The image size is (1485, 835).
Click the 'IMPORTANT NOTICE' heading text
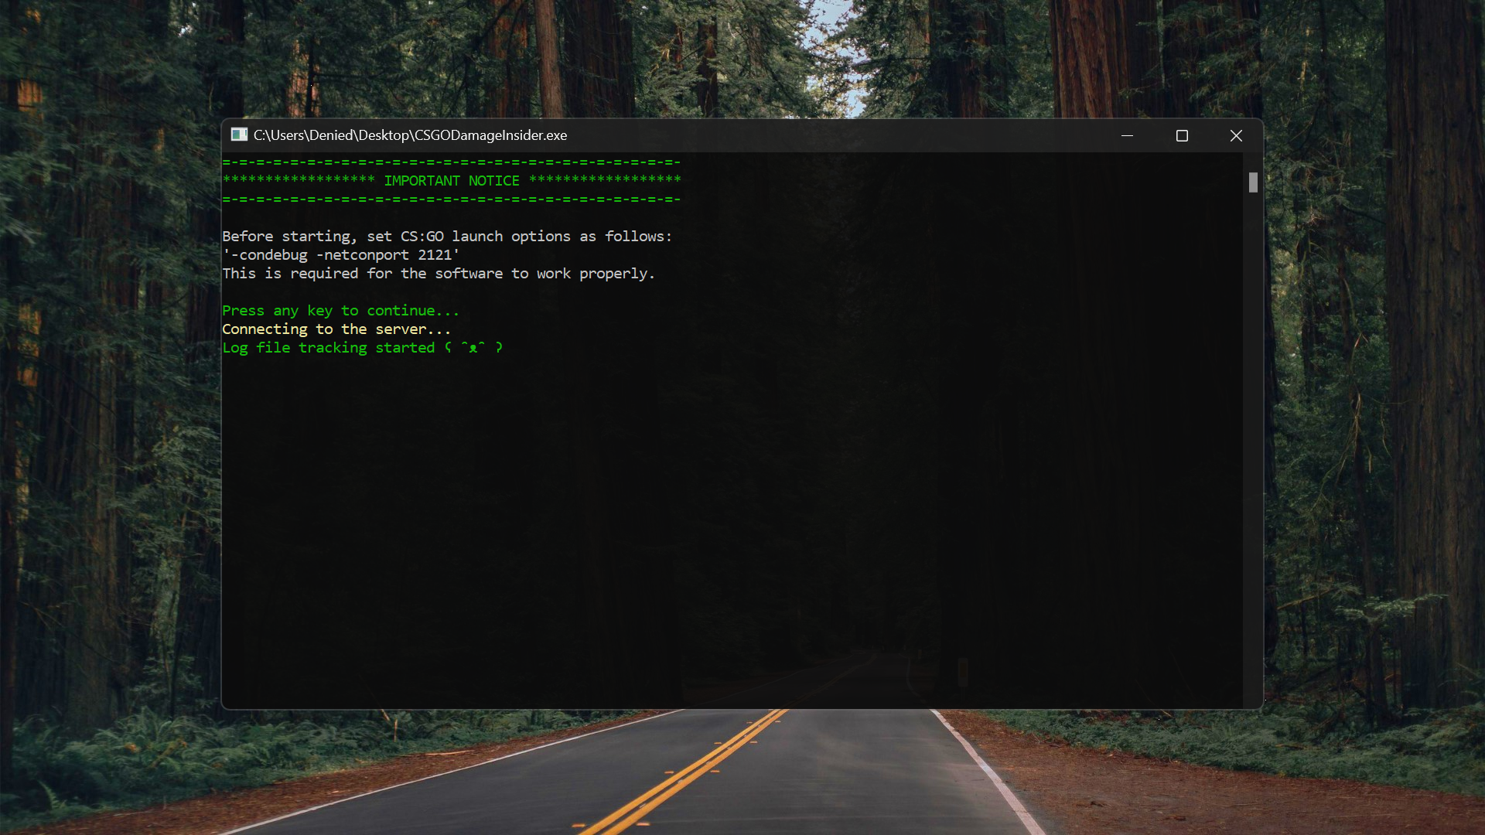(x=452, y=181)
